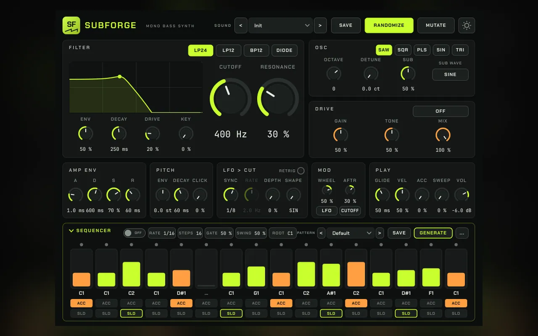The width and height of the screenshot is (538, 336).
Task: Go to the previous sound preset arrow
Action: click(240, 25)
